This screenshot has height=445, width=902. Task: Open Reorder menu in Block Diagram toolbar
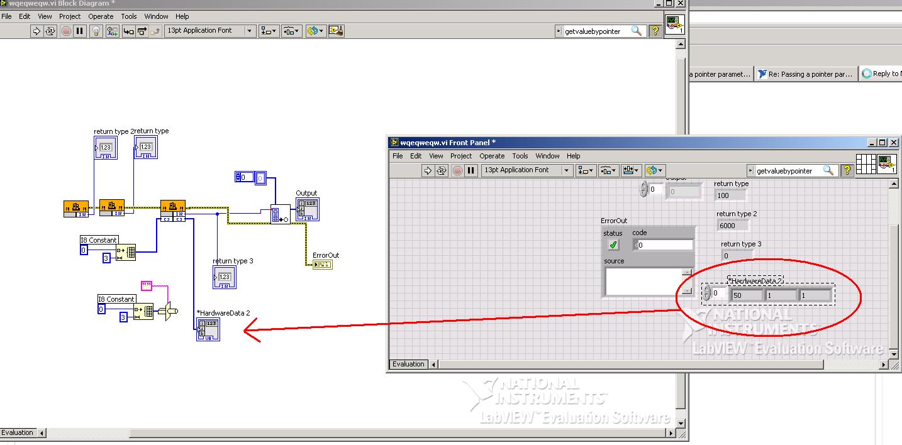(x=315, y=31)
